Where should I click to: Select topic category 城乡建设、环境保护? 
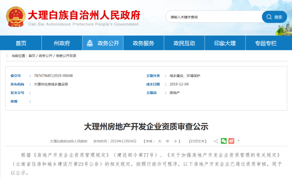tap(185, 76)
